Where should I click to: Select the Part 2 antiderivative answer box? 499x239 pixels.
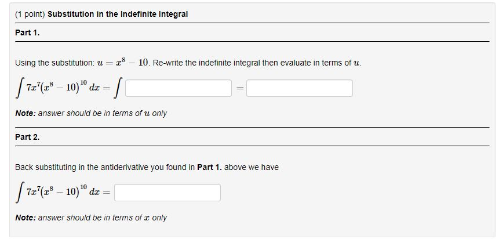coord(167,193)
